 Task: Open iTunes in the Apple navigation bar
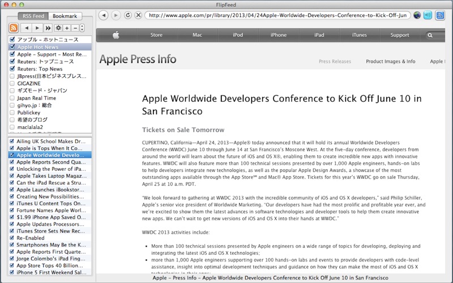click(x=360, y=35)
